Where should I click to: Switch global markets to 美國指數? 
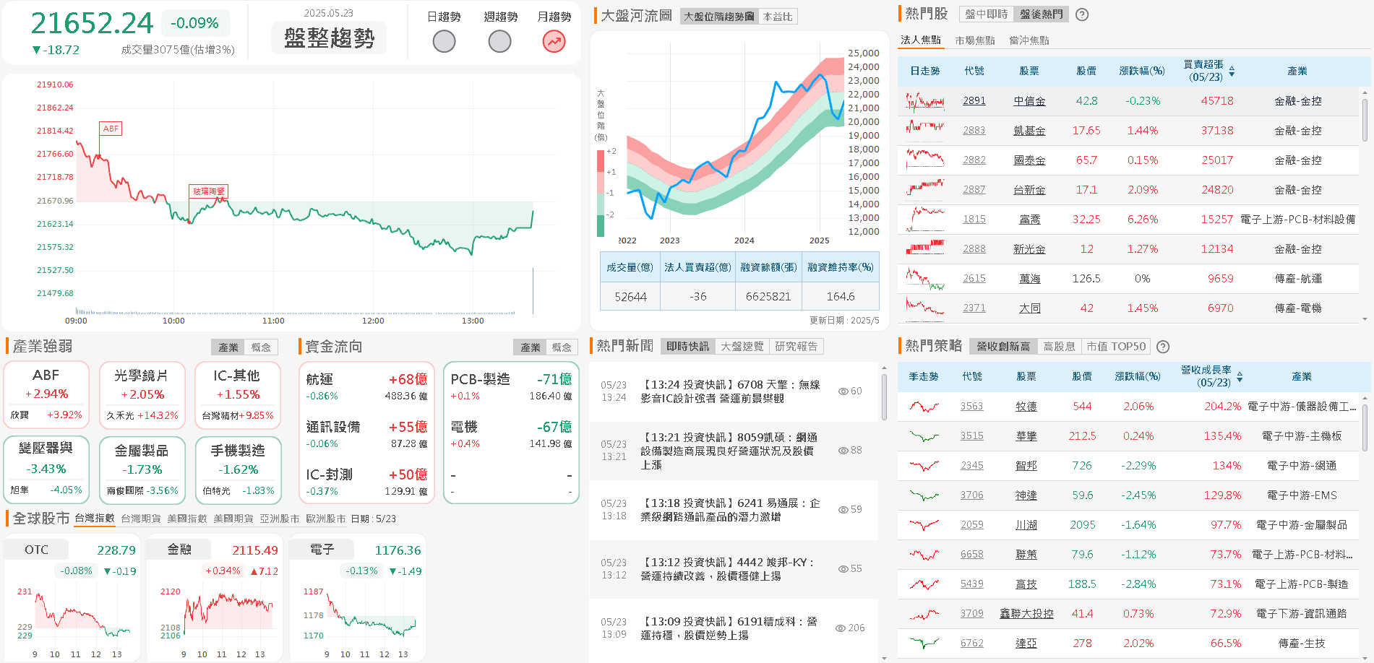(187, 519)
